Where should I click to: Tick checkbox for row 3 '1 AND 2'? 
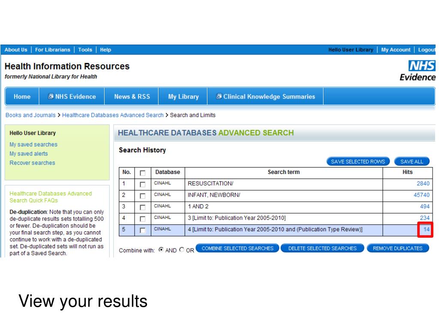click(x=142, y=207)
